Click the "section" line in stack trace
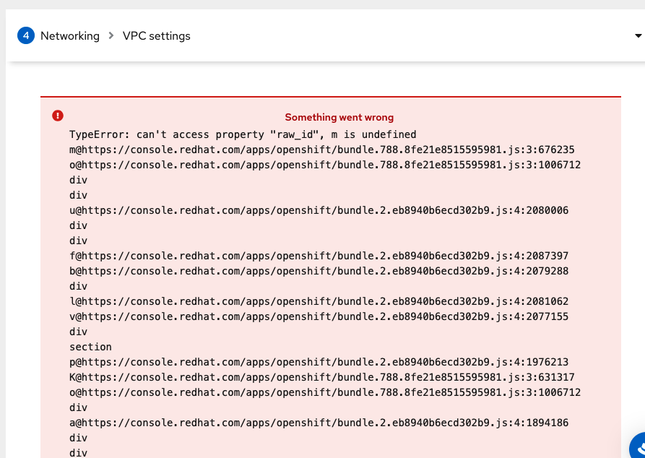 [90, 347]
